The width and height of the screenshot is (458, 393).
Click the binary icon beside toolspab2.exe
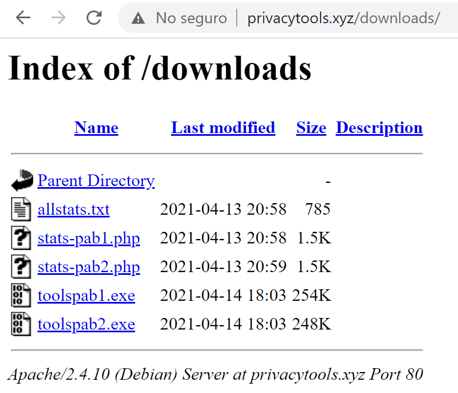[x=21, y=324]
